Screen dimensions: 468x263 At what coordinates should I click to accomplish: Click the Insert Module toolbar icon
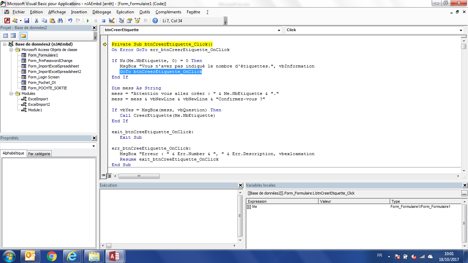[x=15, y=21]
